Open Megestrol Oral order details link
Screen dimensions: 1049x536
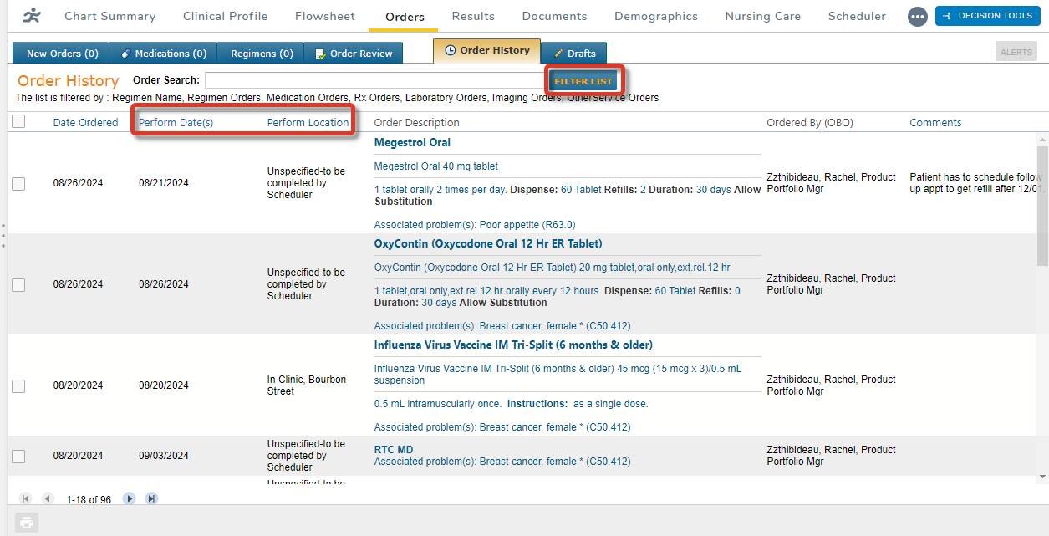tap(412, 143)
